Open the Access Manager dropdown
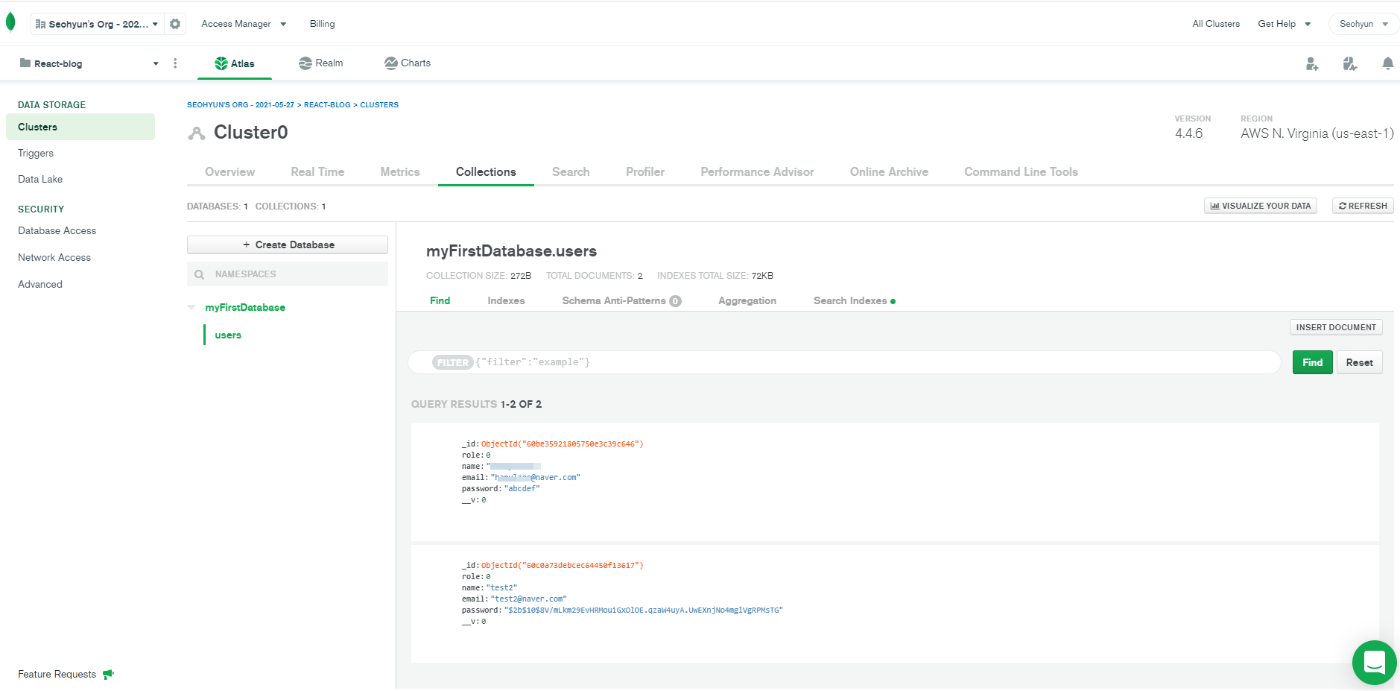This screenshot has width=1400, height=691. coord(244,24)
